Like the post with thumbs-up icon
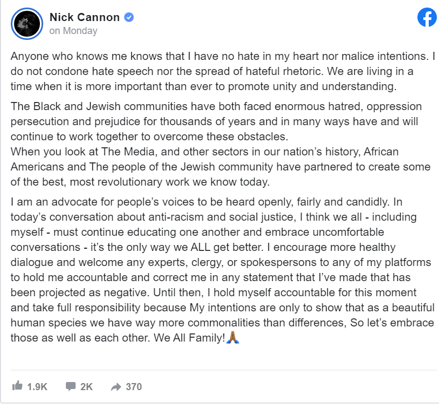 point(17,386)
